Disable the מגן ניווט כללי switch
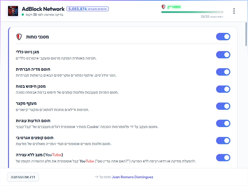Viewport: 248px width, 186px height. tap(223, 55)
